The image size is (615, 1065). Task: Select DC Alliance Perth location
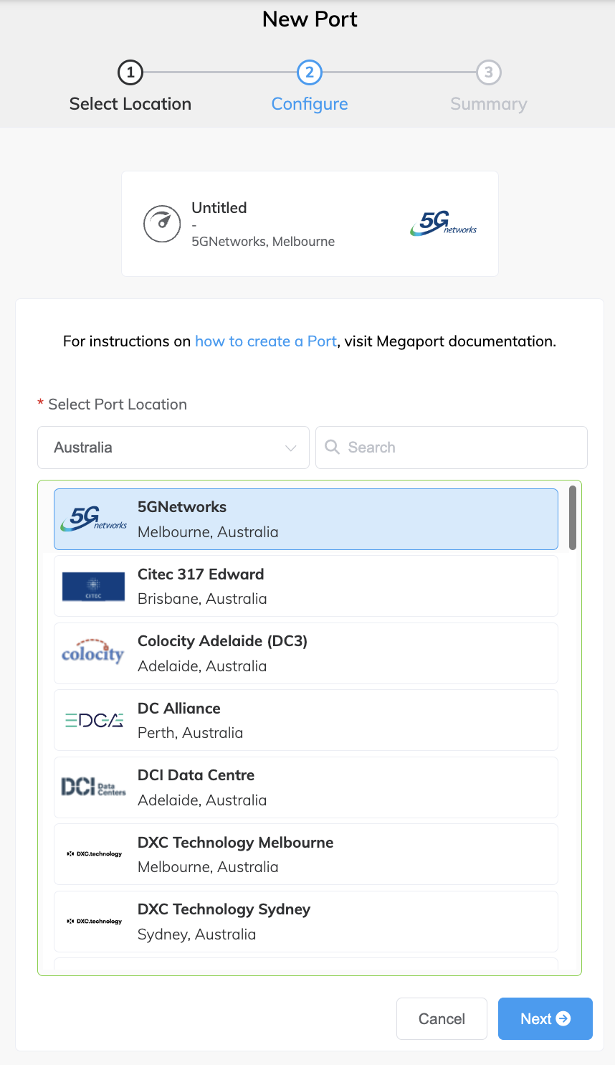click(306, 720)
